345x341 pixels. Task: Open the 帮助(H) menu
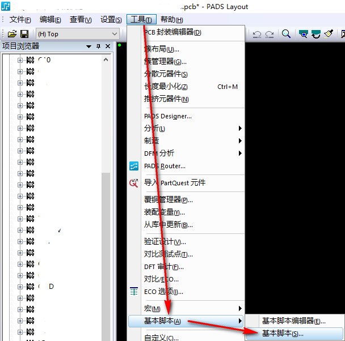171,19
